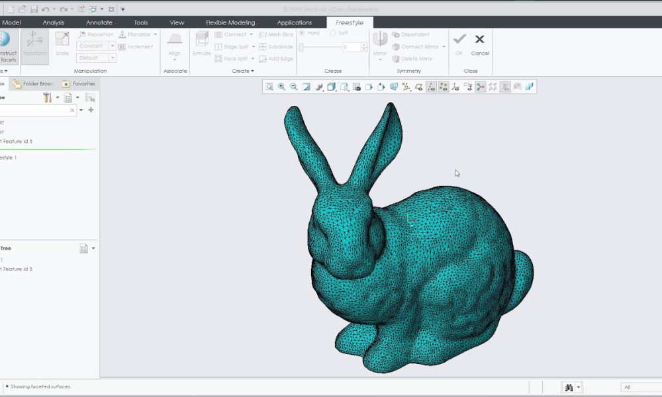This screenshot has height=397, width=662.
Task: Select the Hard crease radio button
Action: (x=302, y=33)
